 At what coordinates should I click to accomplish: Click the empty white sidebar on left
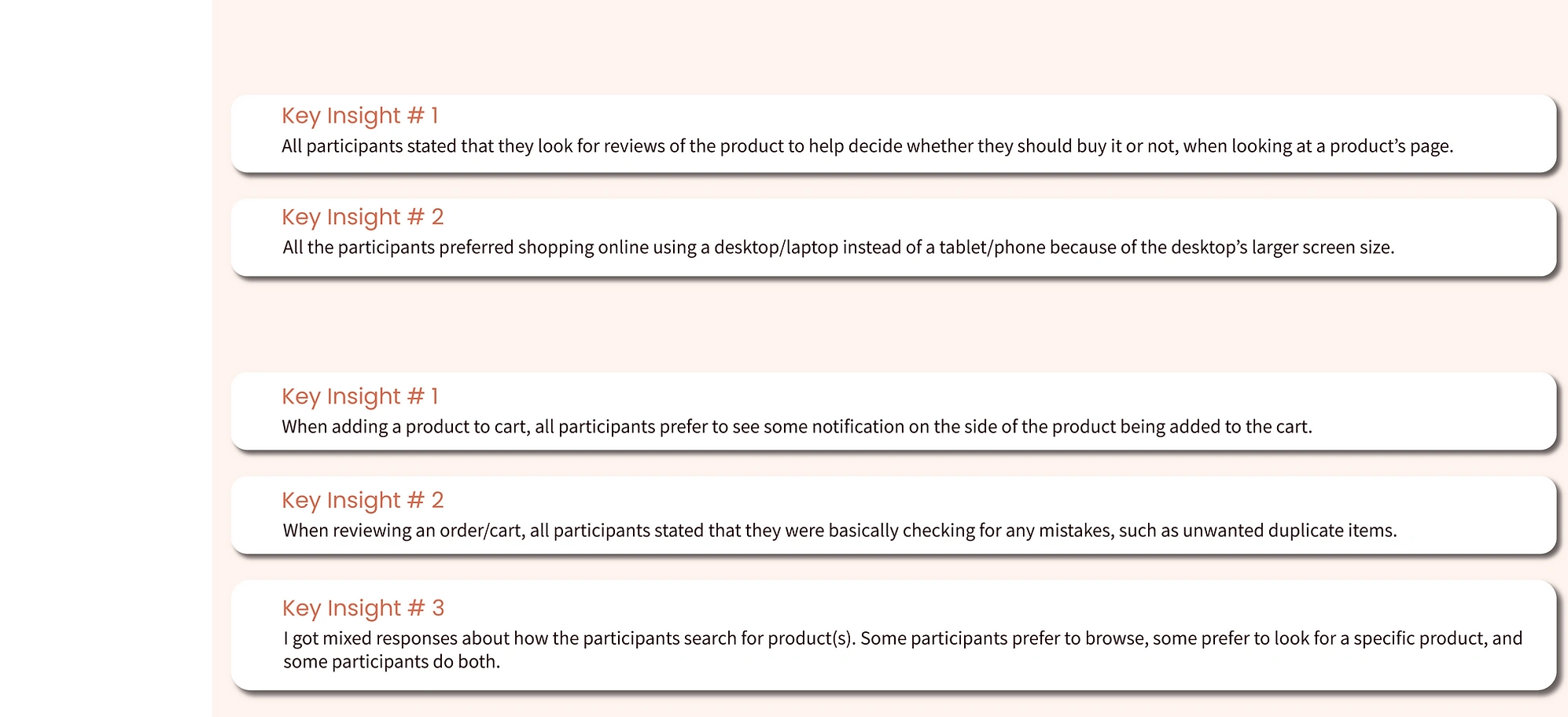point(106,358)
